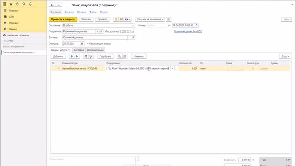This screenshot has height=166, width=296.
Task: Click the Содержание cell input
Action: tap(138, 69)
